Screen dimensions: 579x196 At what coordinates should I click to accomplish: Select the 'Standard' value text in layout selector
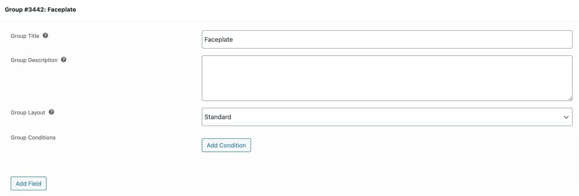218,117
